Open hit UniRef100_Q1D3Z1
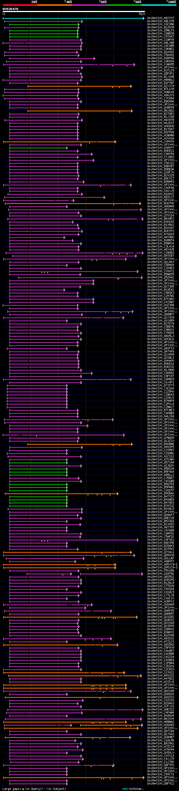 tap(161, 697)
